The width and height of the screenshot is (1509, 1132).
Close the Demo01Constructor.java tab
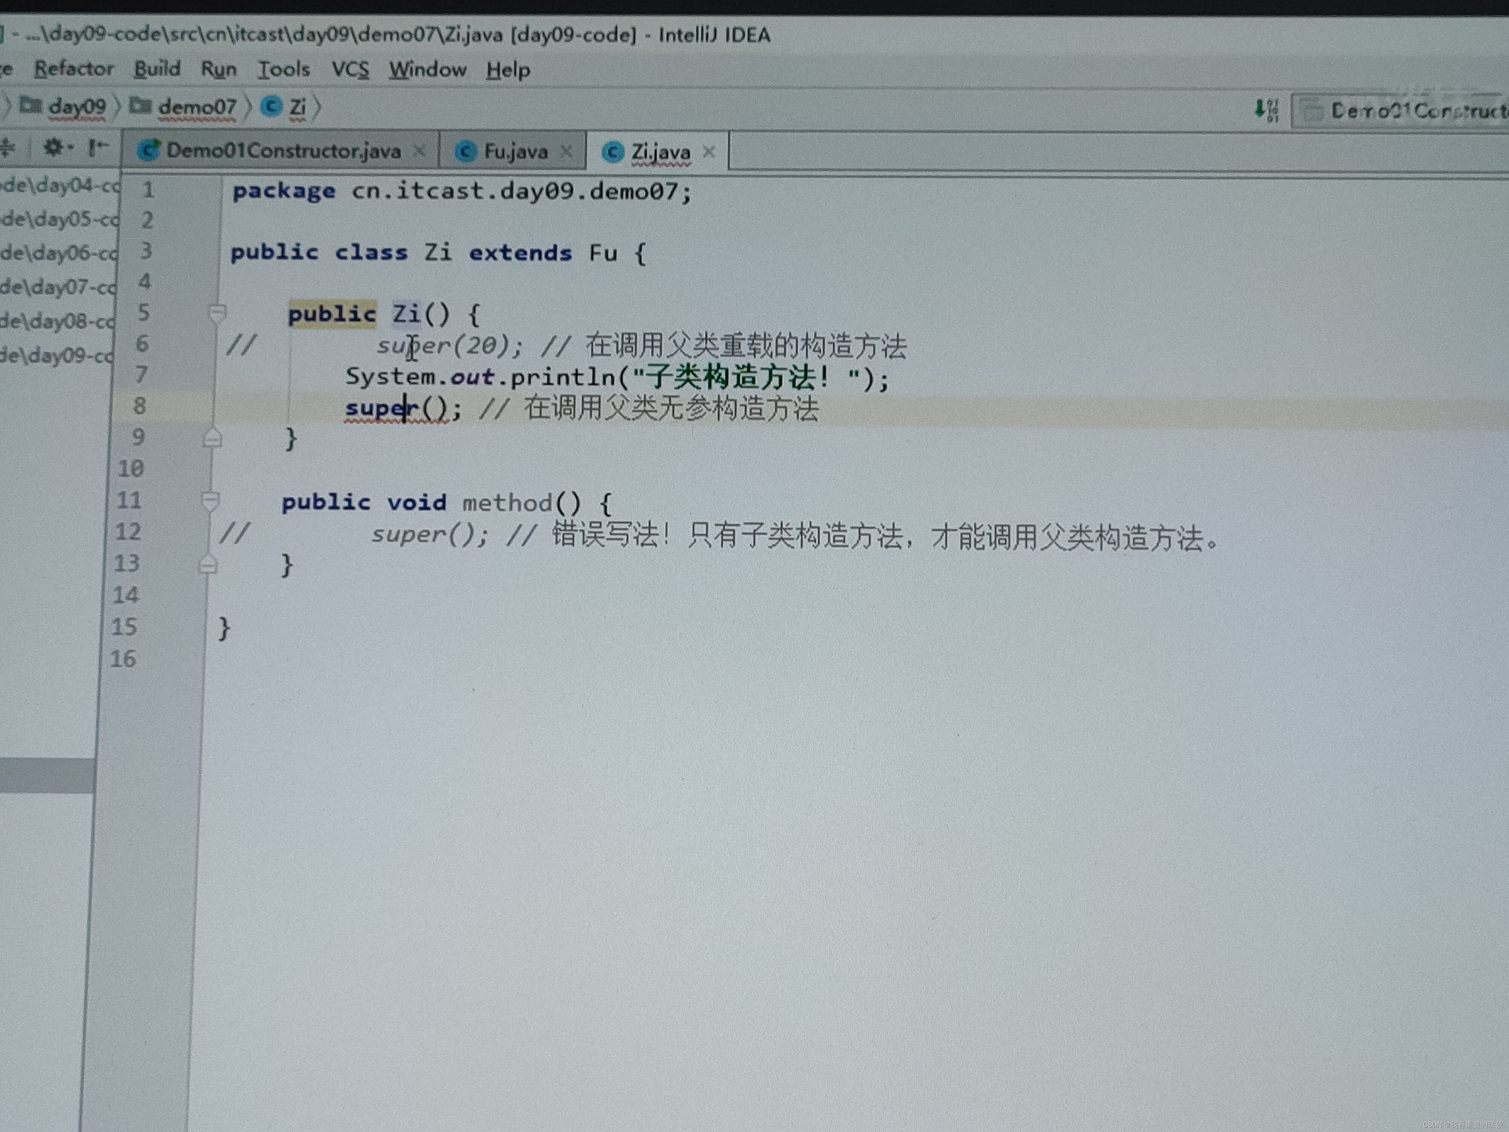click(x=420, y=151)
